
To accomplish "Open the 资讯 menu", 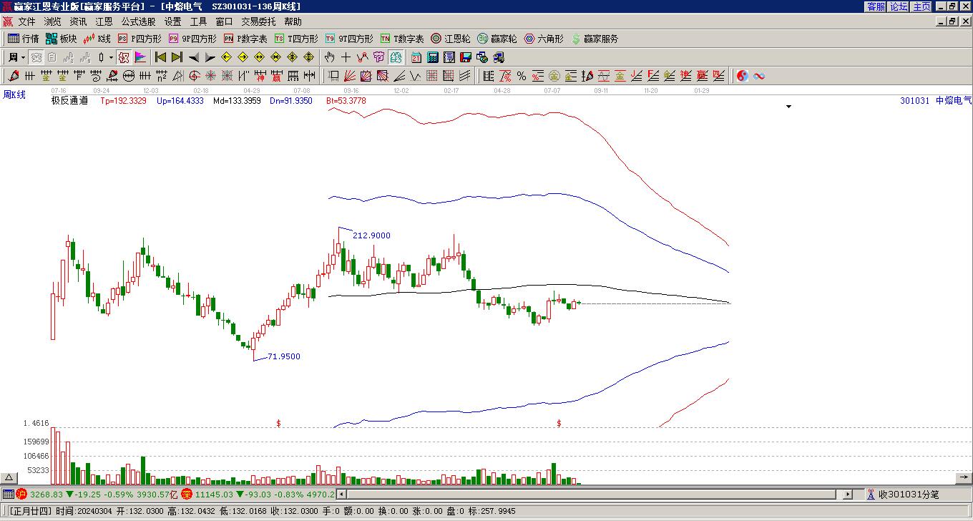I will point(78,22).
